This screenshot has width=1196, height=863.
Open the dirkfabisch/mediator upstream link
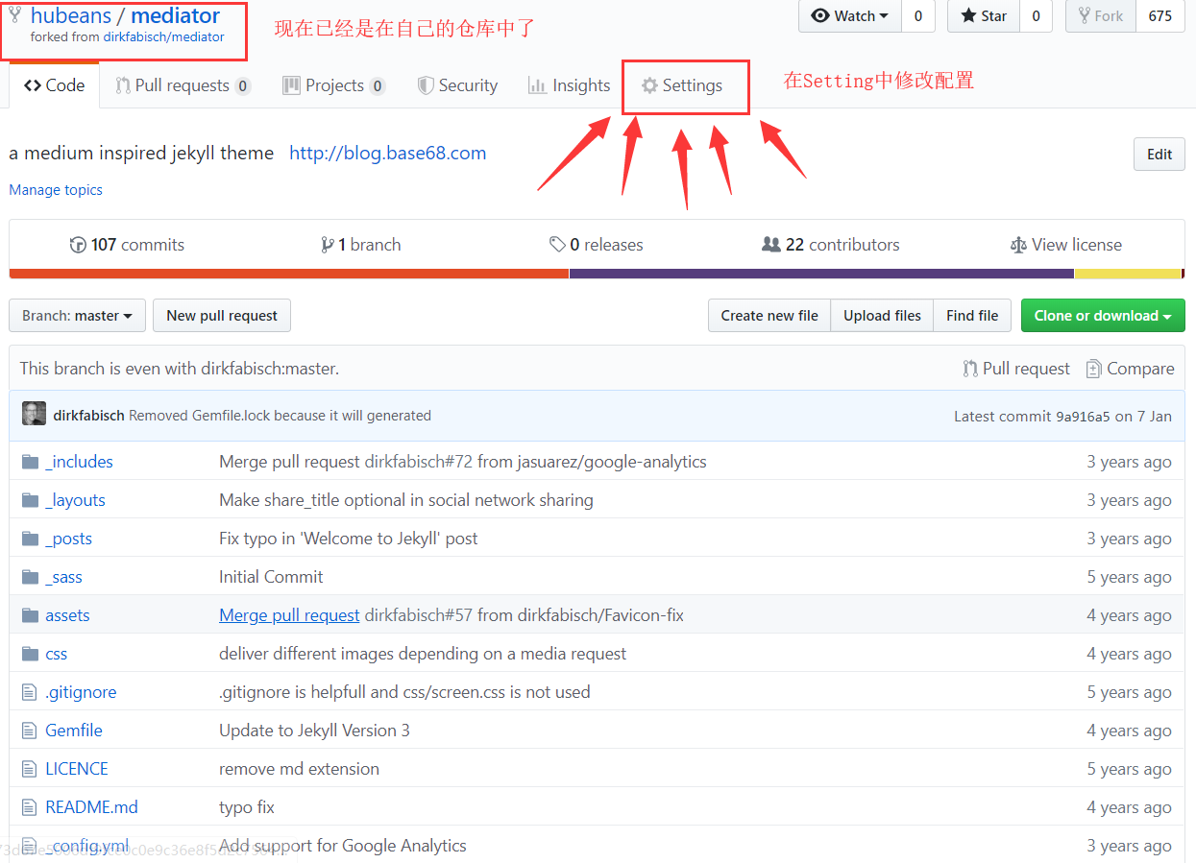pos(163,37)
